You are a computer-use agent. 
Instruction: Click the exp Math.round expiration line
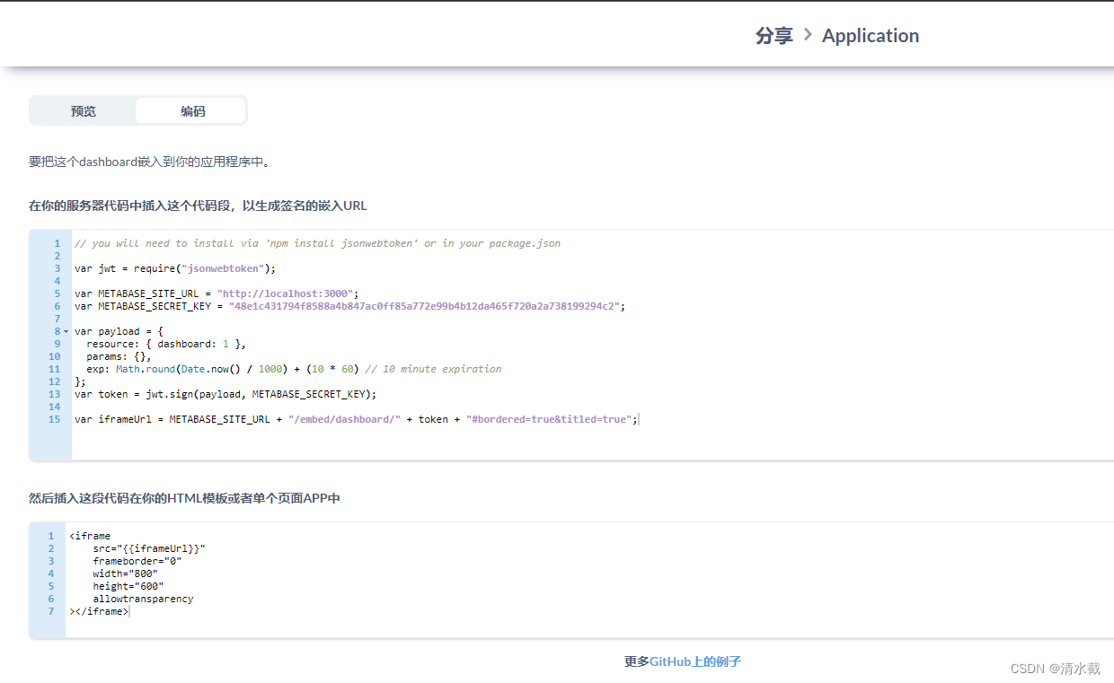[294, 369]
